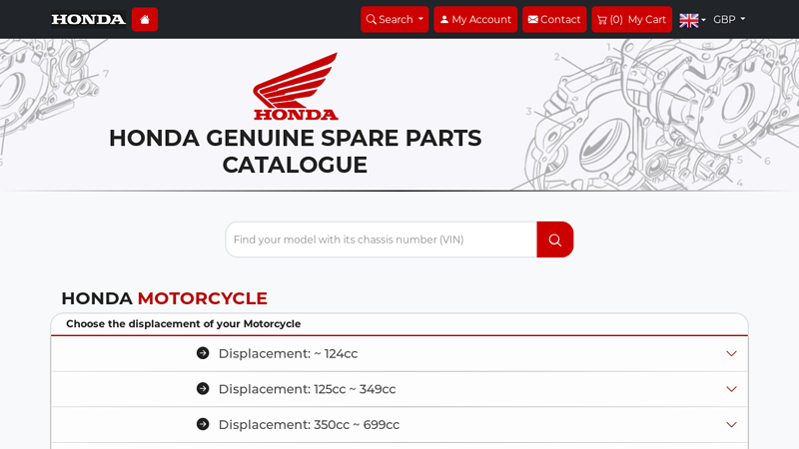Click 'Choose the displacement of your Motorcycle' text
Image resolution: width=799 pixels, height=449 pixels.
click(x=184, y=323)
